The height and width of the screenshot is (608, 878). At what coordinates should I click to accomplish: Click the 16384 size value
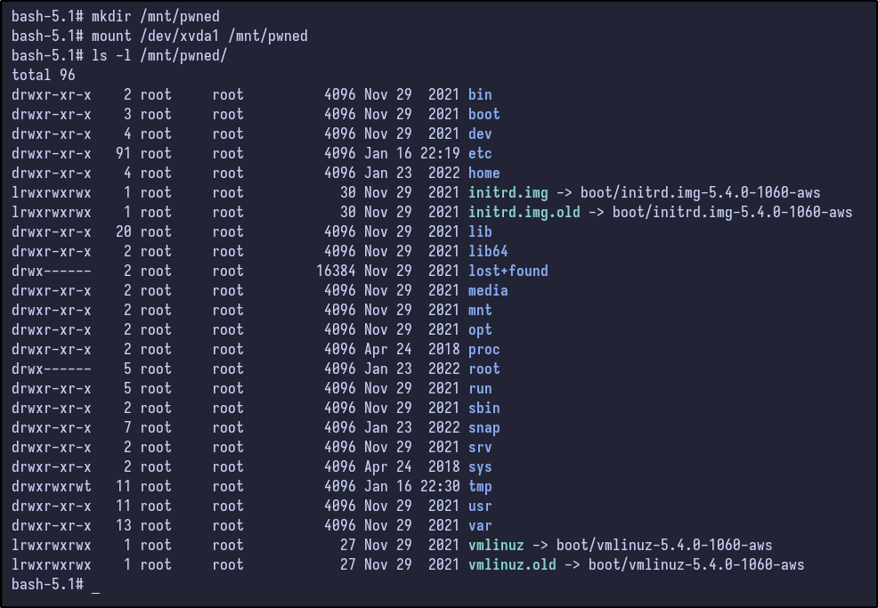[336, 271]
